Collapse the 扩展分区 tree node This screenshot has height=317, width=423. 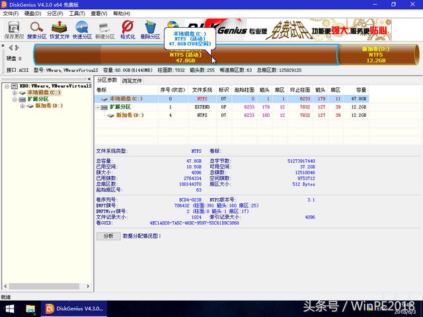click(15, 100)
